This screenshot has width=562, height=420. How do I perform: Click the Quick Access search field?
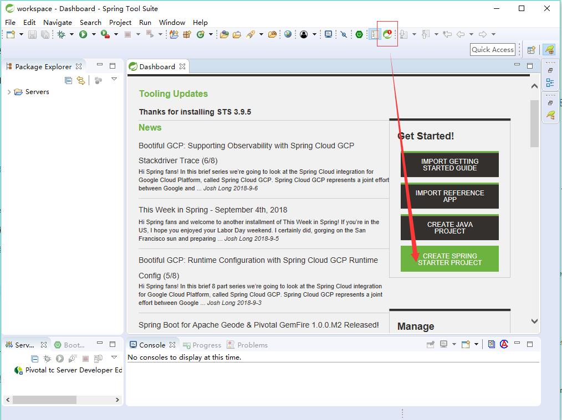[492, 49]
